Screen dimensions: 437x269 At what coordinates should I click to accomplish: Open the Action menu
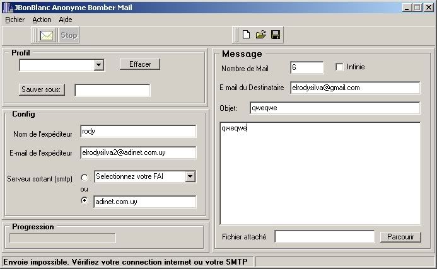pyautogui.click(x=42, y=20)
